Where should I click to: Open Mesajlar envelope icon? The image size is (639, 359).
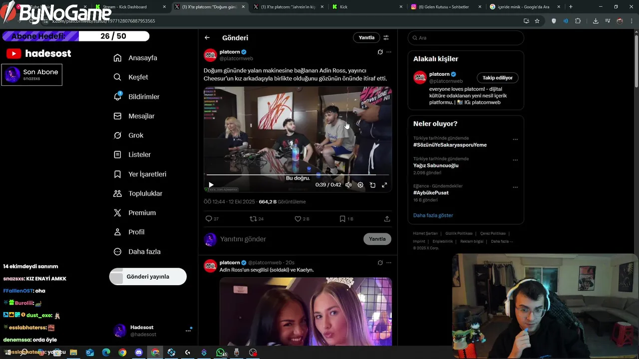coord(117,116)
